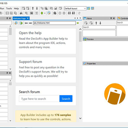Click the down arrow in the main toolbar
128x128 pixels.
click(x=37, y=9)
